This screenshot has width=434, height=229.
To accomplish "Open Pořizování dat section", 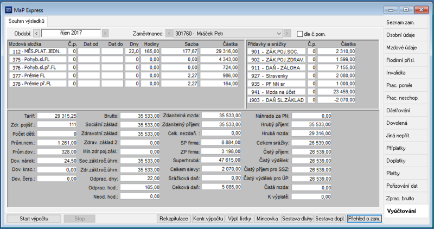I will click(406, 186).
